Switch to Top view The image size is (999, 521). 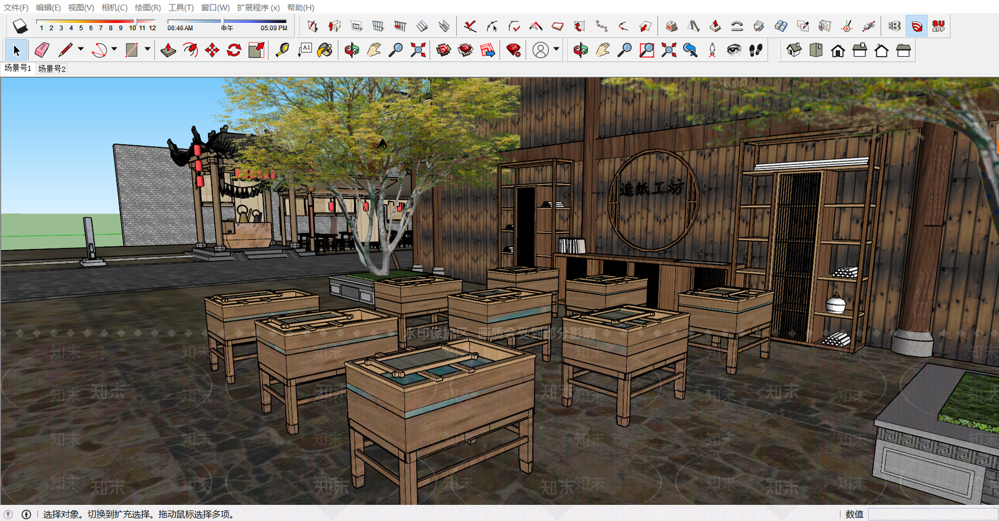tap(816, 51)
